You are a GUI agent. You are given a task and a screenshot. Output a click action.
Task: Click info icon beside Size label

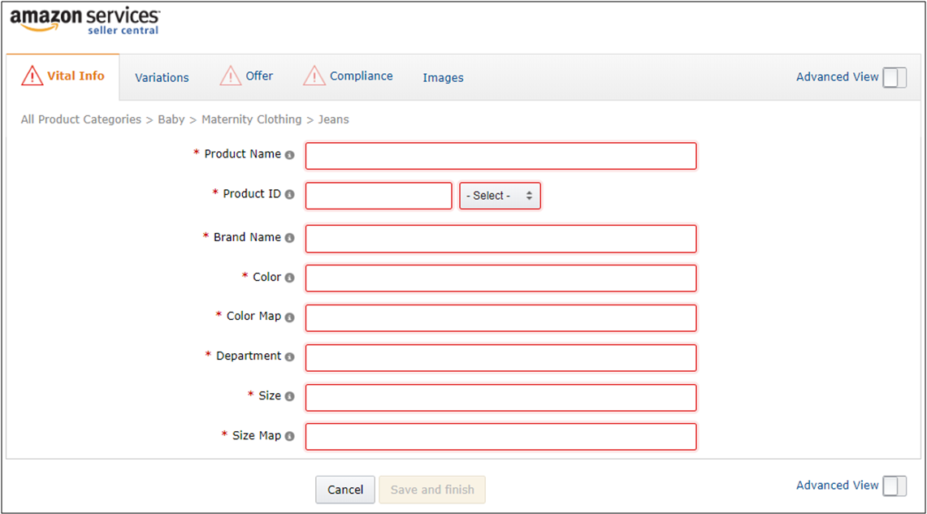pos(290,397)
